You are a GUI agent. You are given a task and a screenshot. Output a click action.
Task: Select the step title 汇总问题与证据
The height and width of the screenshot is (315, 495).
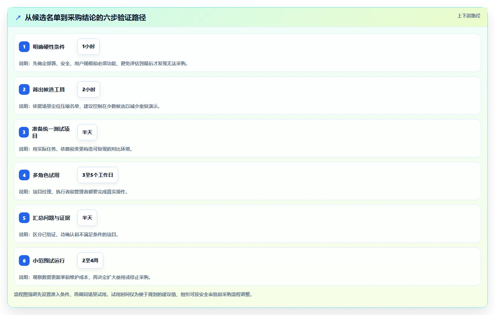click(x=51, y=218)
